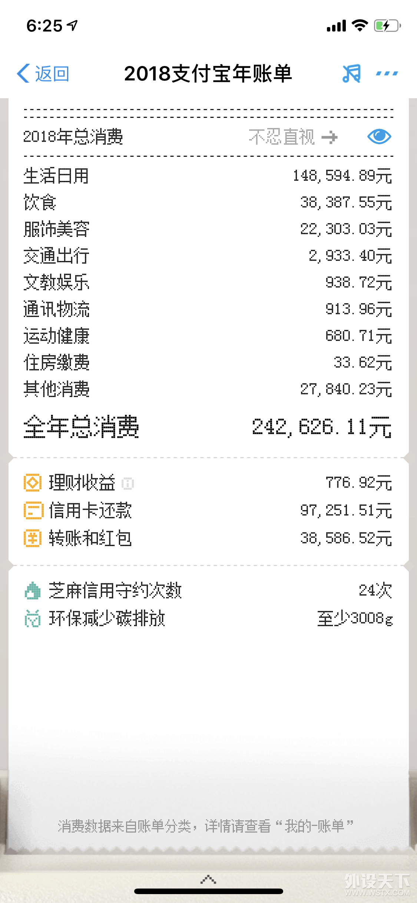Tap the 理财收益 diamond icon

click(x=32, y=483)
